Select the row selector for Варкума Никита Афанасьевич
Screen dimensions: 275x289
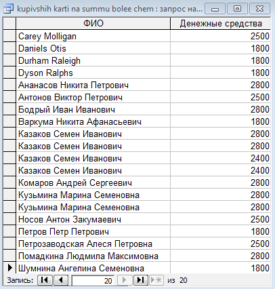[9, 121]
